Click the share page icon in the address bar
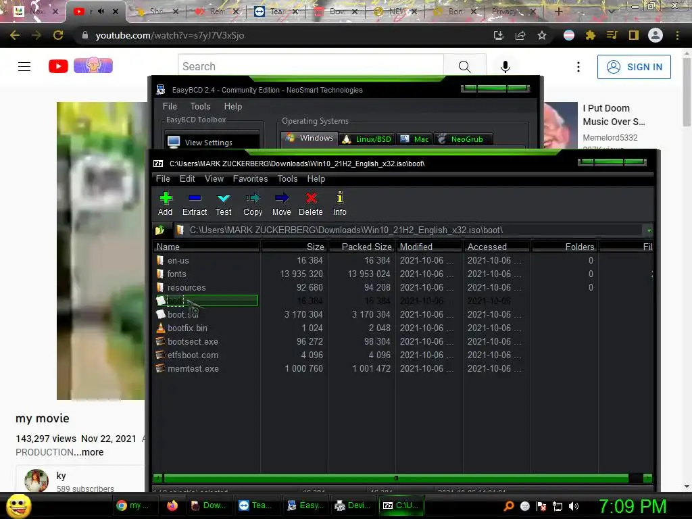Image resolution: width=692 pixels, height=519 pixels. coord(520,35)
